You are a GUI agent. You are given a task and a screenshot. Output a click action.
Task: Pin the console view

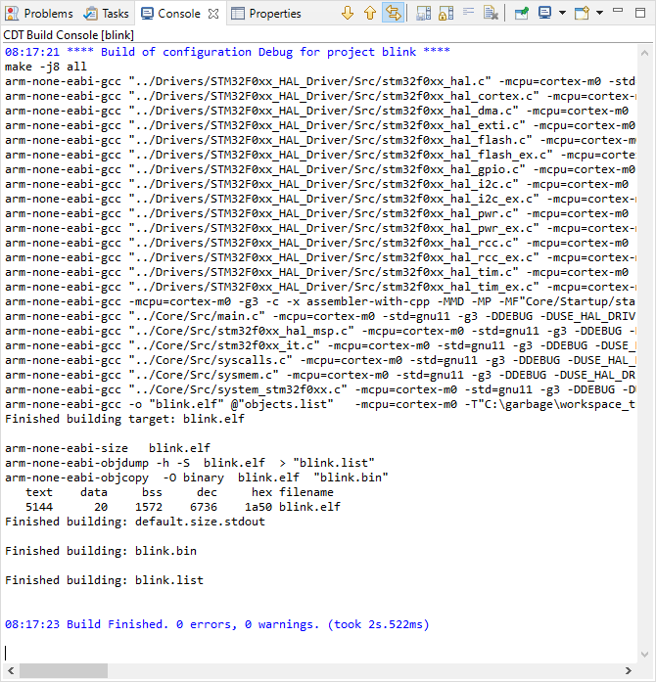pyautogui.click(x=521, y=14)
